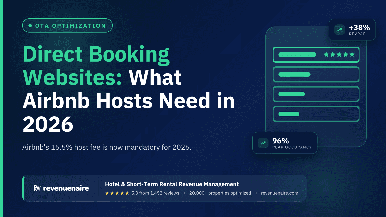Viewport: 386px width, 217px height.
Task: Click '5.0 from 1,452 reviews' text
Action: tap(155, 193)
